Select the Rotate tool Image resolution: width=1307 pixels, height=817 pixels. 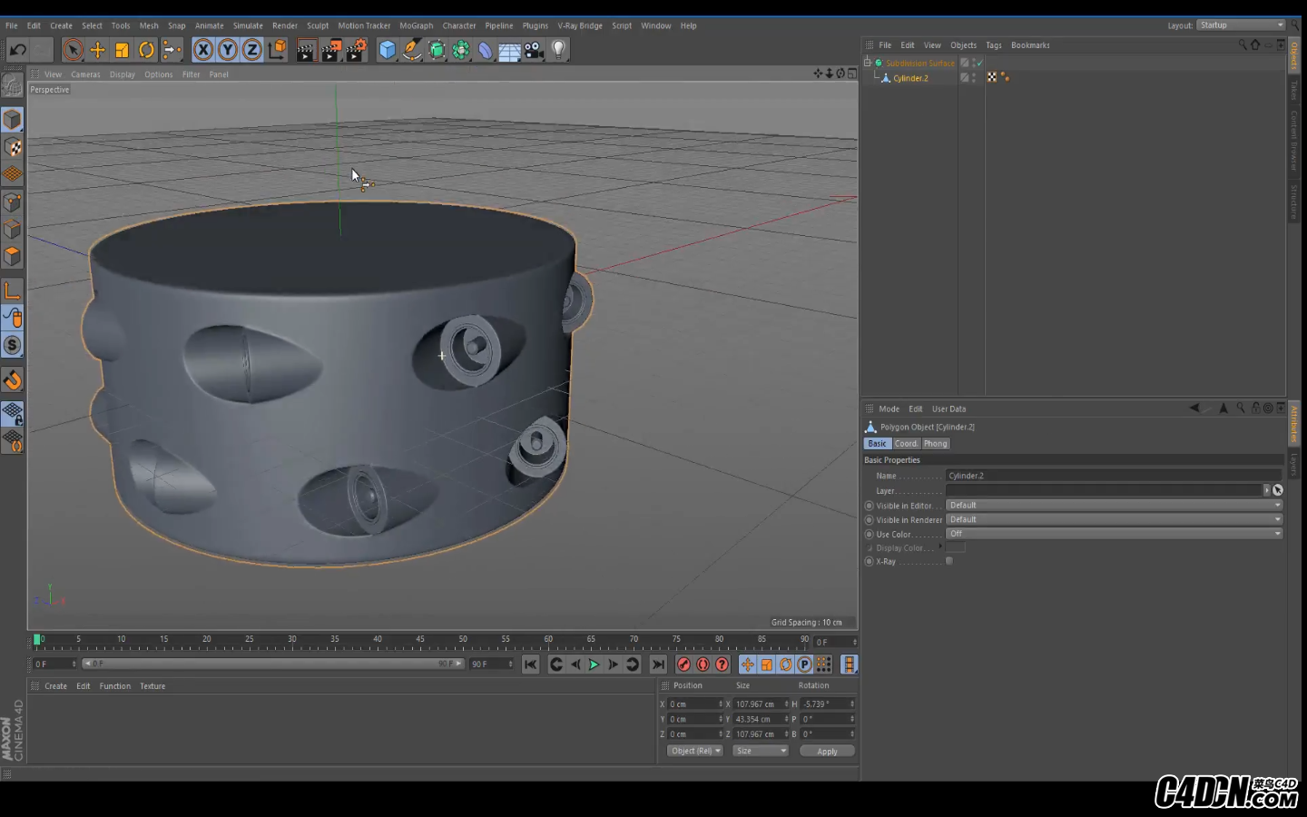coord(146,50)
